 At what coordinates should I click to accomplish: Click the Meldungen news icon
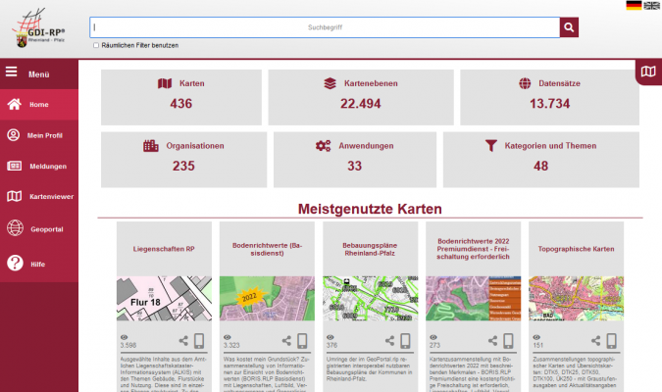click(x=14, y=166)
